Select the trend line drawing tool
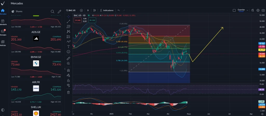 tap(68, 21)
